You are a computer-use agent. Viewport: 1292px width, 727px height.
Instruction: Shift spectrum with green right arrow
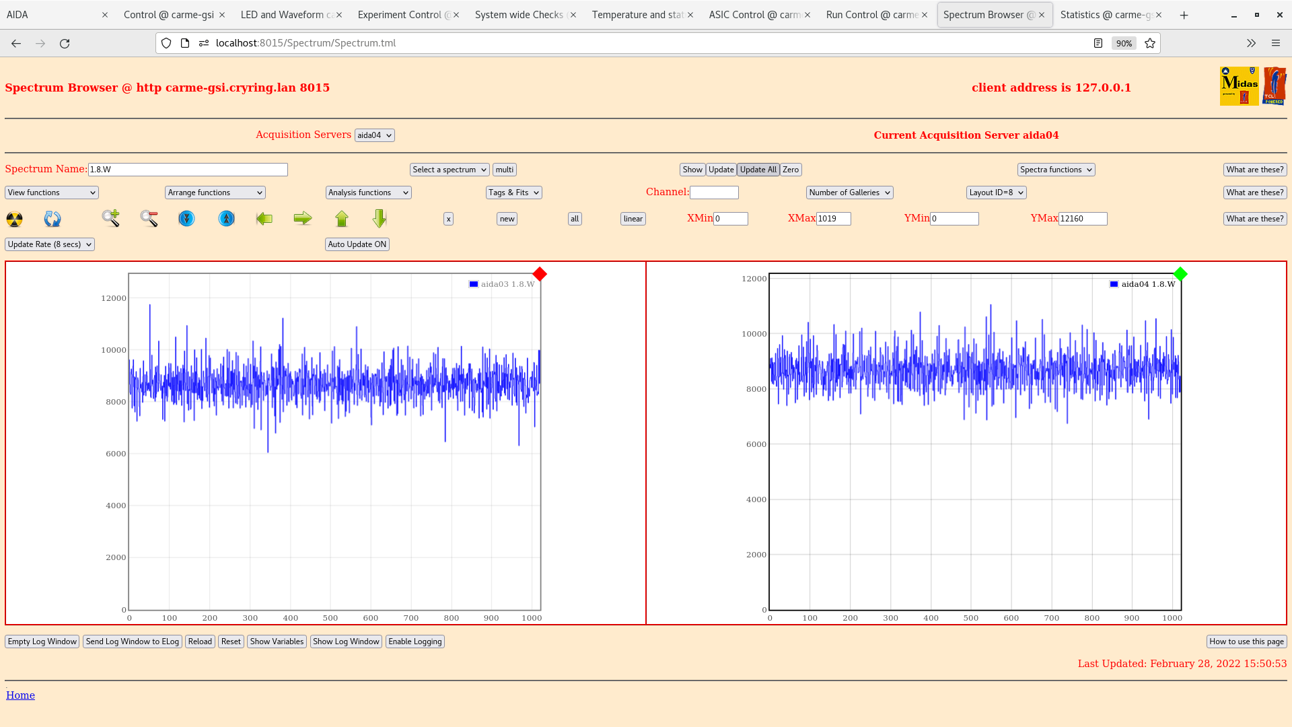pos(303,218)
